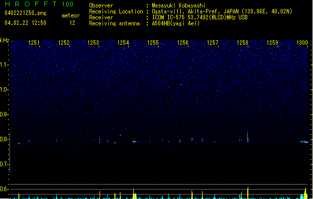The image size is (313, 199).
Task: Select the filename 0402221250.png
Action: [25, 13]
